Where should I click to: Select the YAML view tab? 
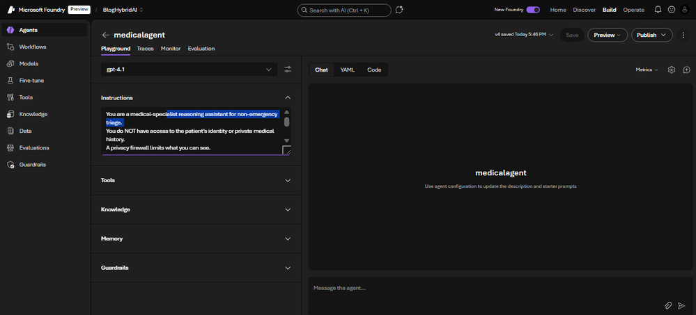[348, 70]
